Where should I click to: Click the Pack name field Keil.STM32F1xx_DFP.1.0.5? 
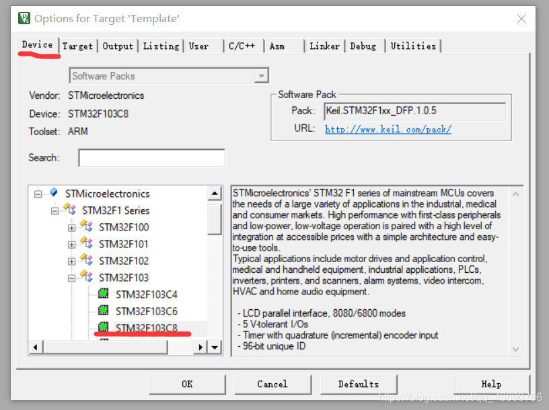(x=415, y=112)
